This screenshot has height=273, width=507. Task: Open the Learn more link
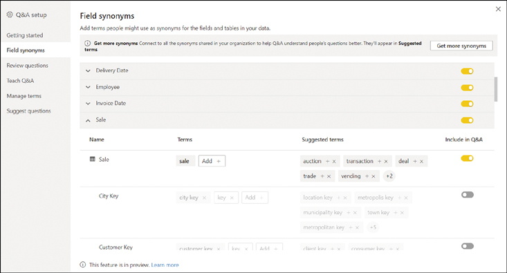click(x=165, y=265)
